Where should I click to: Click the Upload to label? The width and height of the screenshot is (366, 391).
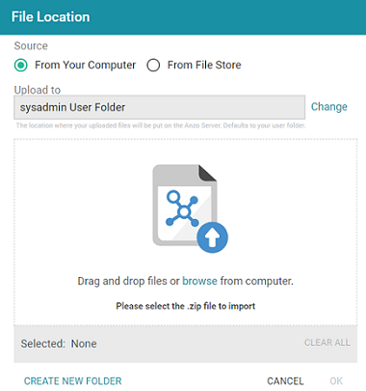38,90
